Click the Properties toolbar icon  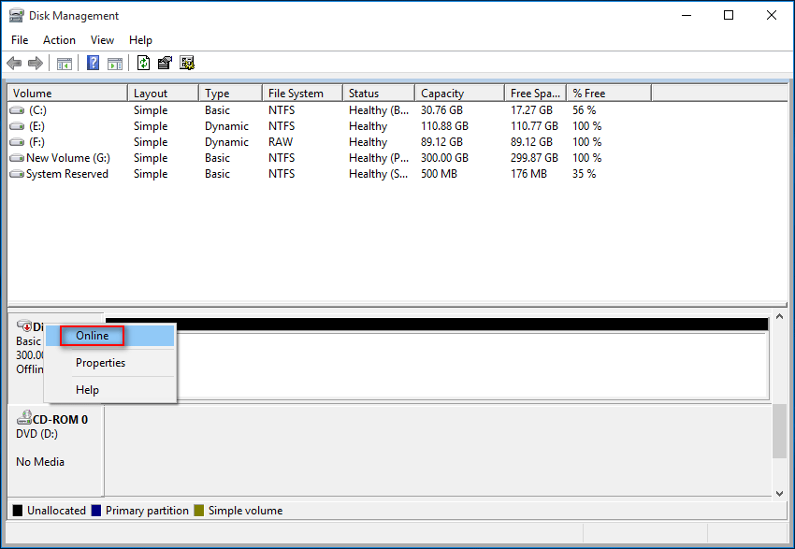[x=165, y=64]
